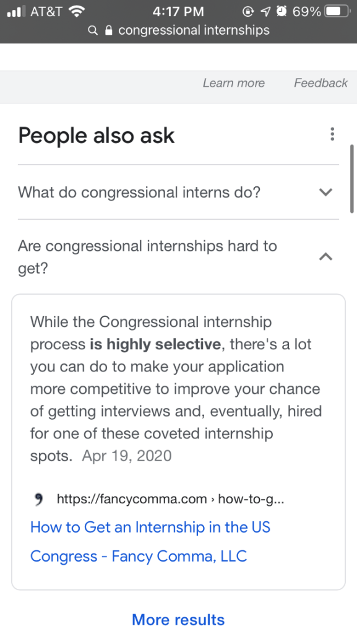Tap the battery indicator

click(x=335, y=11)
